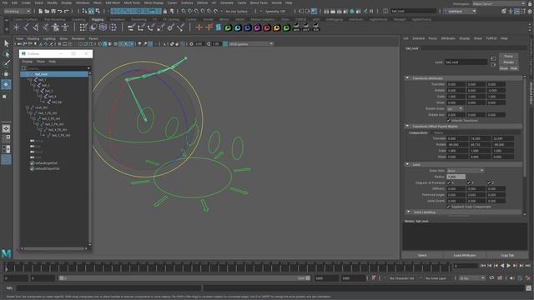This screenshot has width=534, height=300.
Task: Open the Attribute Editor Attributes menu
Action: click(448, 38)
